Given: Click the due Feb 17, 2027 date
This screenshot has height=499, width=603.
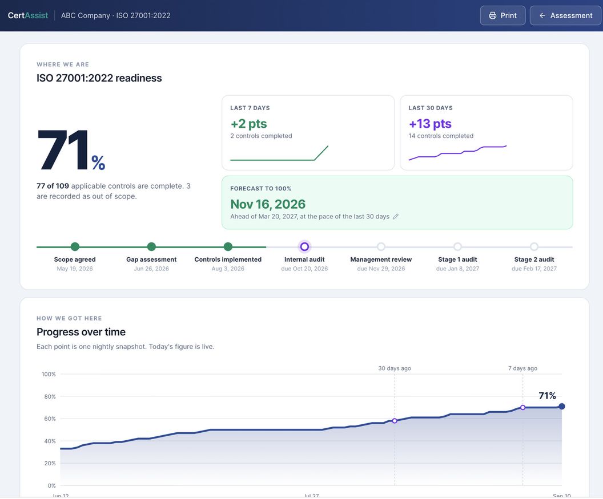Looking at the screenshot, I should pos(534,269).
